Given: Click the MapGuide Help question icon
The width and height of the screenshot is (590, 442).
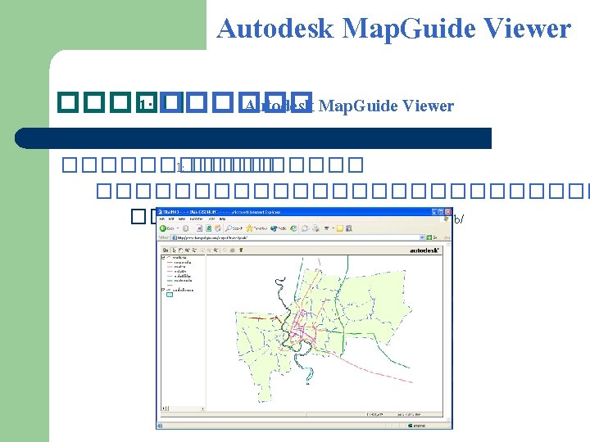Looking at the screenshot, I should pyautogui.click(x=241, y=250).
